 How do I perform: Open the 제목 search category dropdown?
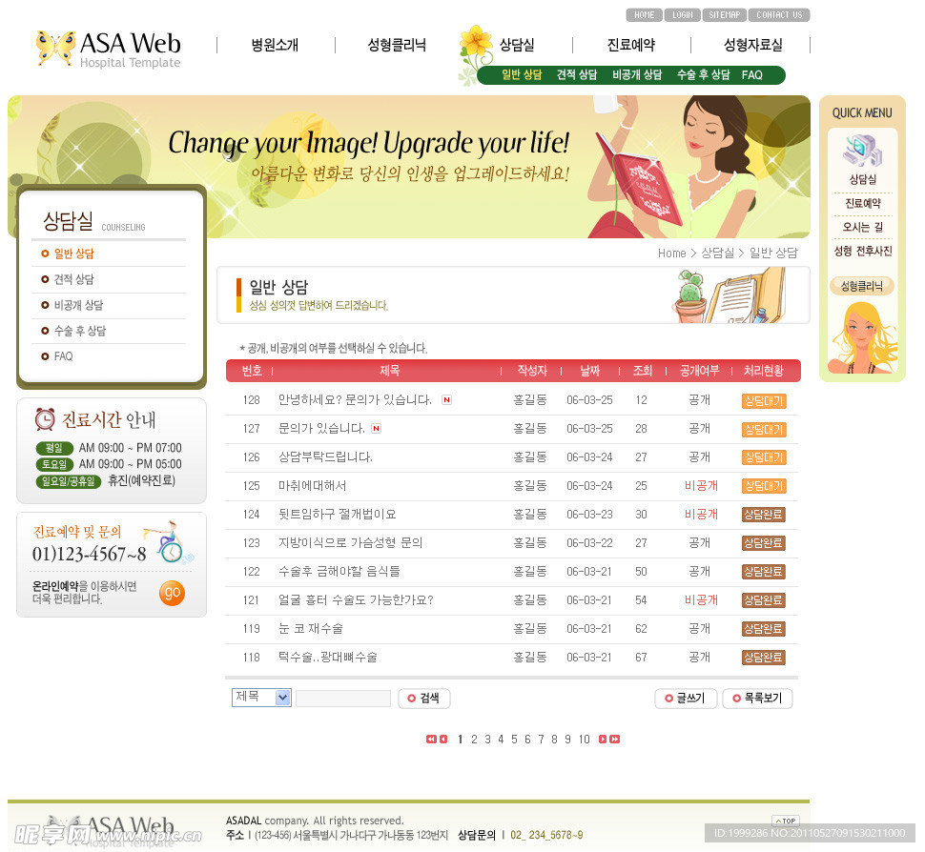(261, 698)
